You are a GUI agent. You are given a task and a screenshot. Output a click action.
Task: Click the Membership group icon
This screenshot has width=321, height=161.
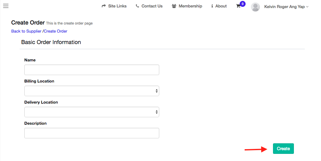tap(174, 6)
